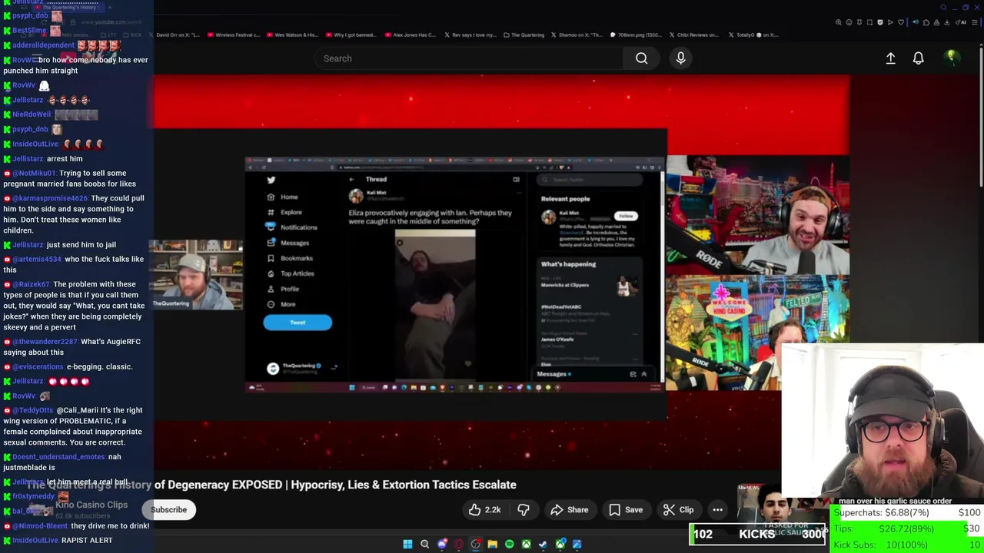Start voice search with the microphone icon
Image resolution: width=984 pixels, height=553 pixels.
coord(680,58)
